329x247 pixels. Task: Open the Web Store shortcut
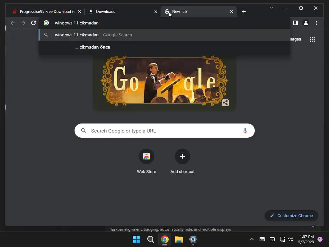(147, 161)
